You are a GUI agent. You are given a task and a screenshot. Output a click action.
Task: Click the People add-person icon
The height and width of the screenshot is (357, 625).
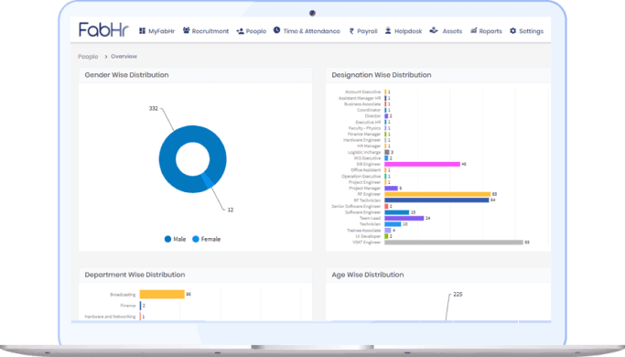tap(240, 31)
